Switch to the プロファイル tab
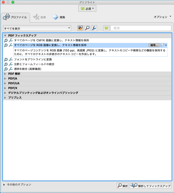This screenshot has width=174, height=193. point(15,17)
